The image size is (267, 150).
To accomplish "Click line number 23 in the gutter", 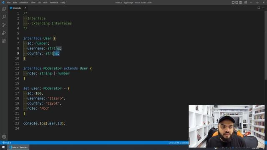I will click(17, 123).
